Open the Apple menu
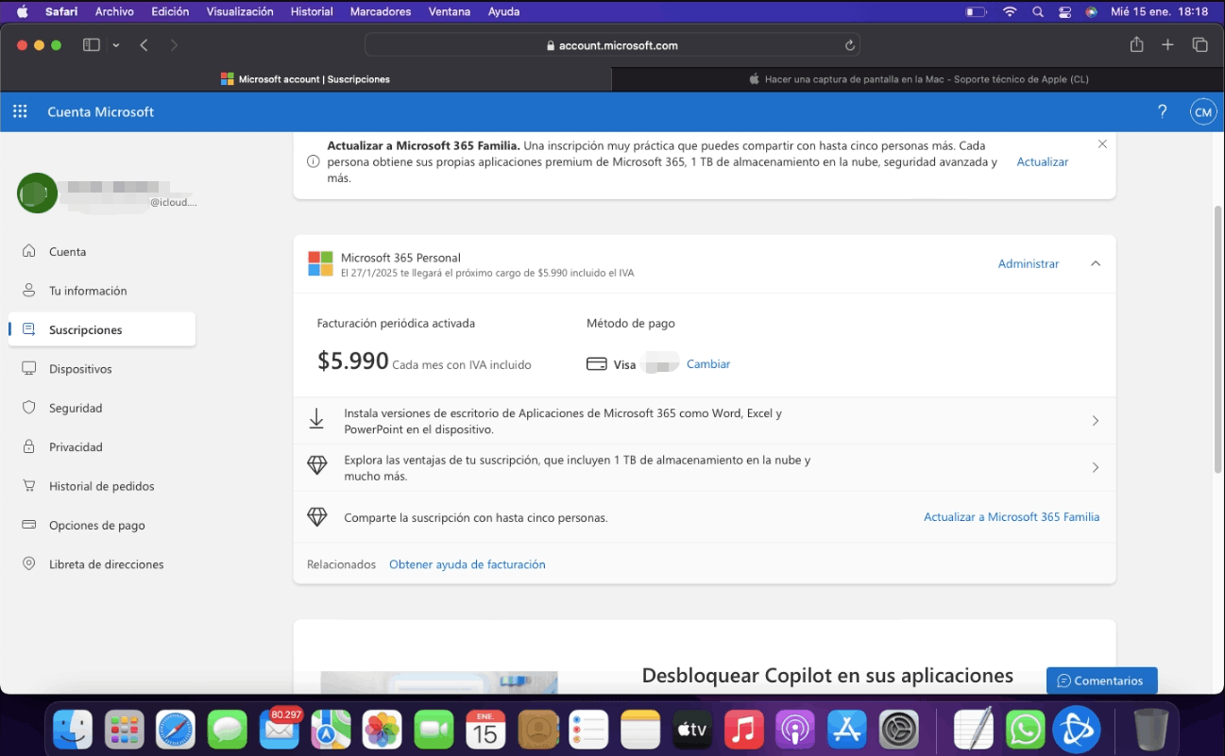This screenshot has height=756, width=1225. [23, 11]
